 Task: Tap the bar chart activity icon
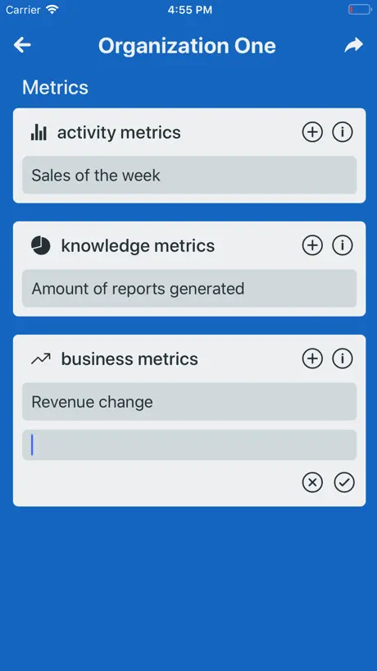(x=39, y=132)
